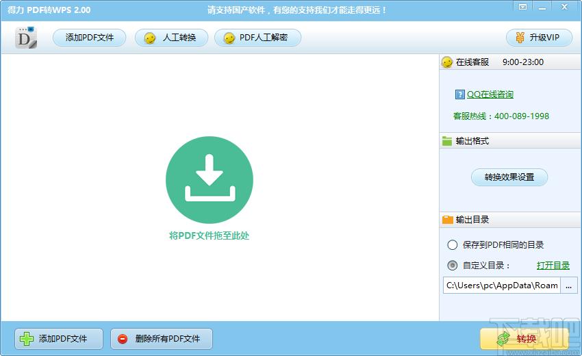Click the smiley icon beside 在线客服
The width and height of the screenshot is (582, 356).
pos(447,62)
